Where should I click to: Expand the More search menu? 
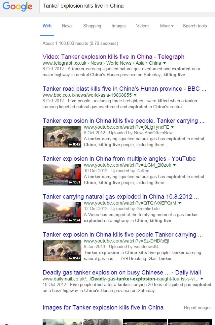[167, 26]
